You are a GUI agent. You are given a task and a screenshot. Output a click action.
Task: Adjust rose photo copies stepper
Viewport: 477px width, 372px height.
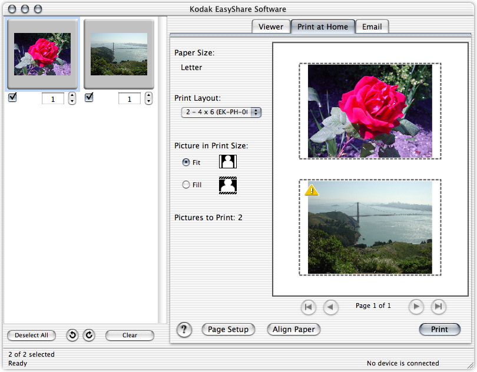tap(72, 98)
